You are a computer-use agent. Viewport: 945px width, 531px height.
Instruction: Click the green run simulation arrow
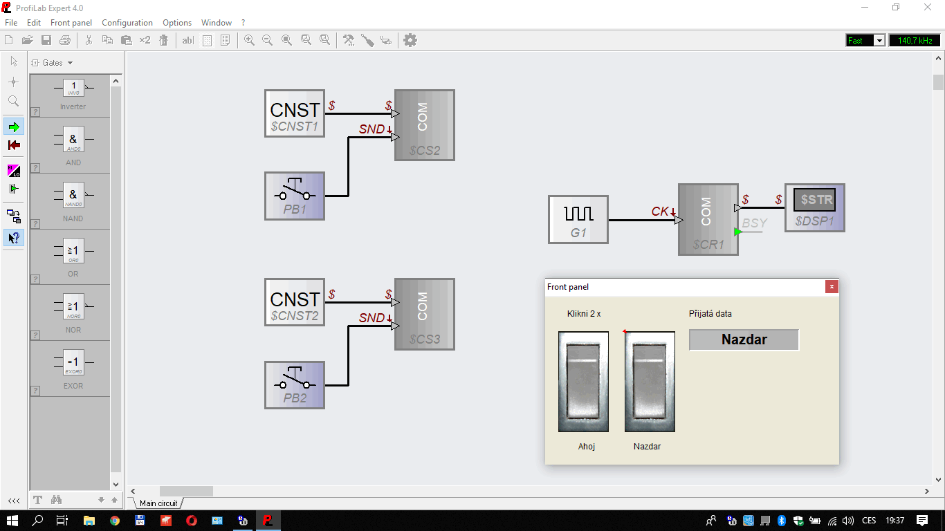coord(14,127)
